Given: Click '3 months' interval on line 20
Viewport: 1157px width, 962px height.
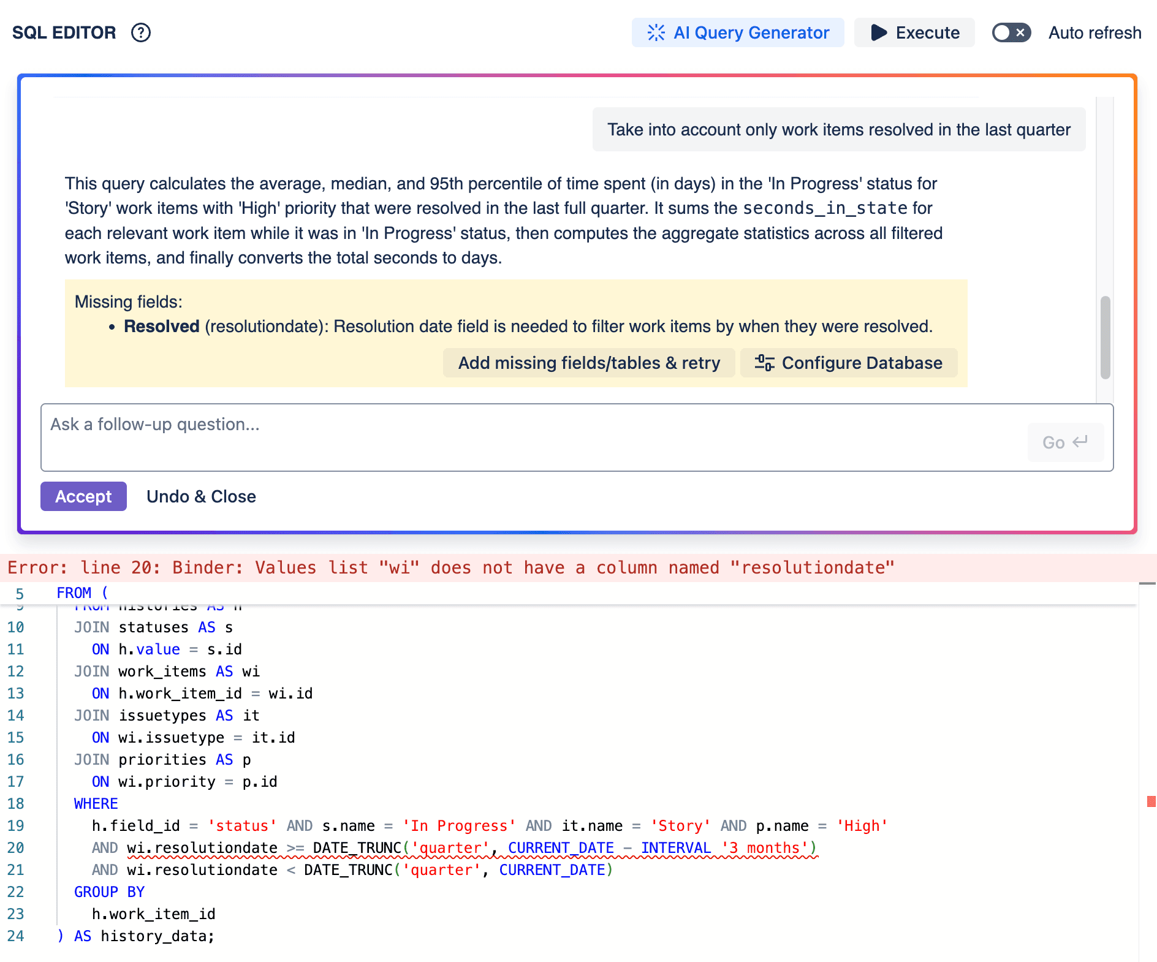Looking at the screenshot, I should pos(764,848).
